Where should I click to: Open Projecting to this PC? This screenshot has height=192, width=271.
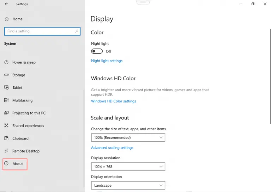click(29, 113)
